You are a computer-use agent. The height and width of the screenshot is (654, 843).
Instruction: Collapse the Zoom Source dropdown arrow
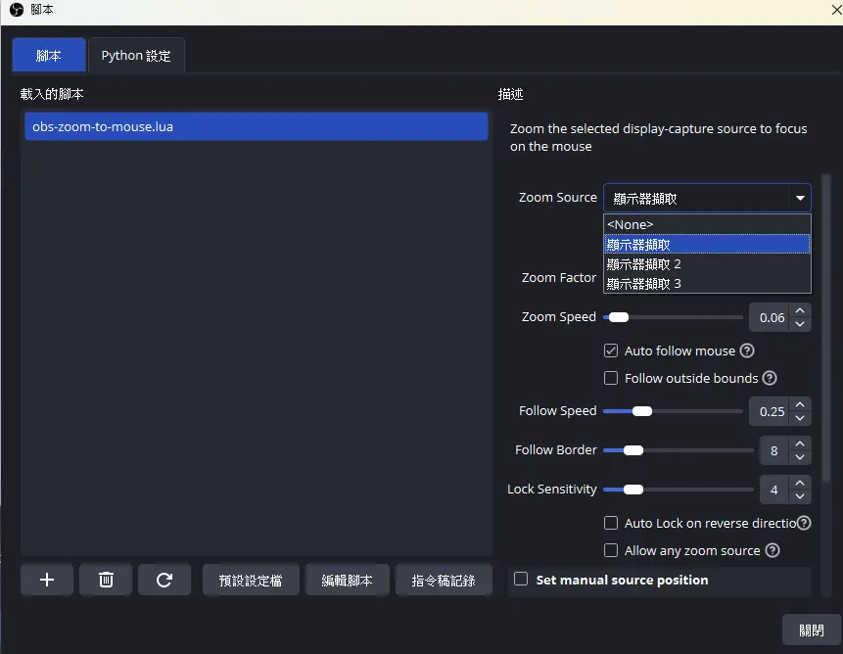[800, 199]
